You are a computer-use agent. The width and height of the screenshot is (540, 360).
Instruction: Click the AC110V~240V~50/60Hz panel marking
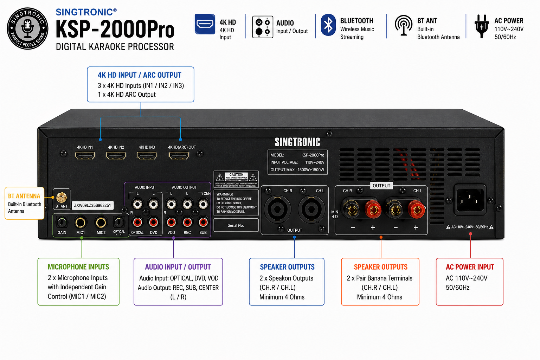click(470, 227)
